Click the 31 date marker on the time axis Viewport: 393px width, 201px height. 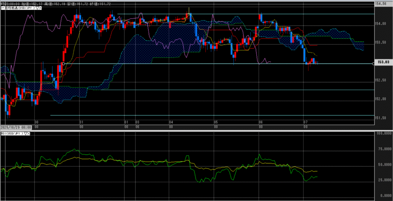pos(81,122)
